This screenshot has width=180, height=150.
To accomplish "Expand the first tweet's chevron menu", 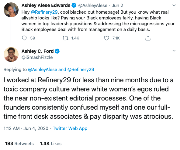I will [x=174, y=5].
